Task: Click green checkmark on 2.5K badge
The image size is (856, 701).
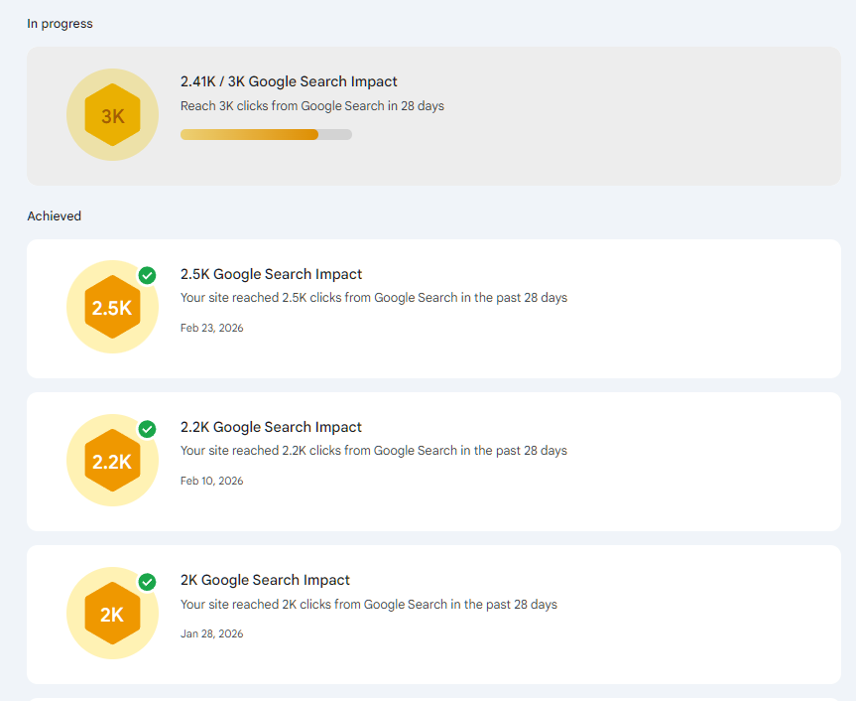Action: tap(147, 275)
